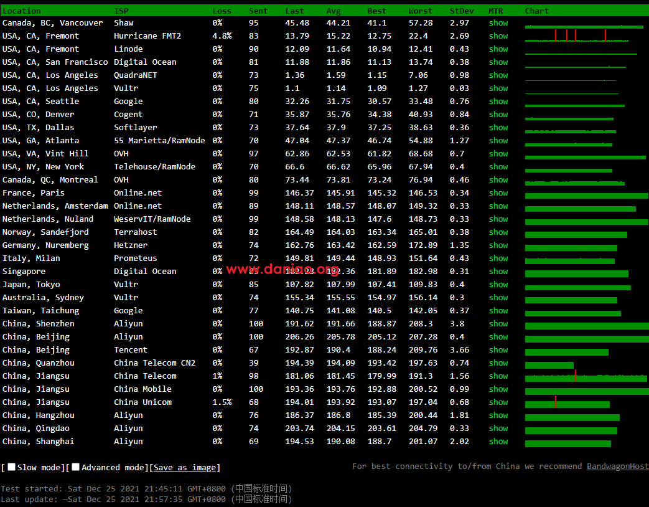Viewport: 649px width, 507px height.
Task: Click the "Telehouse/RamNode" ISP cell
Action: pyautogui.click(x=154, y=166)
